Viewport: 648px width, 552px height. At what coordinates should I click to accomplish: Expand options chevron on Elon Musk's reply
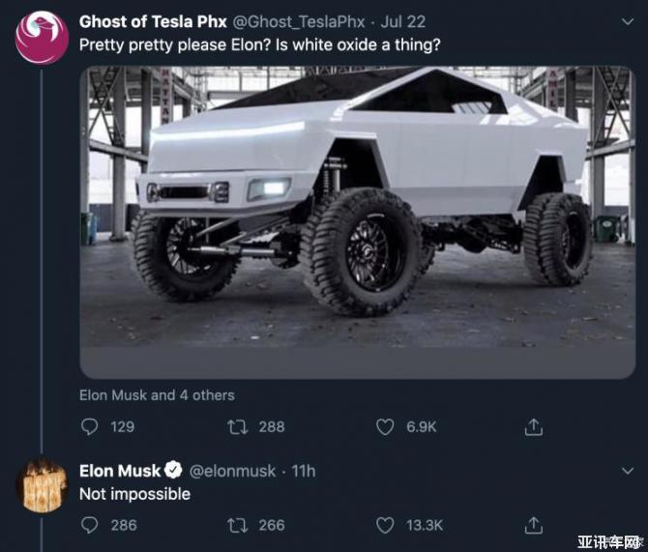[628, 471]
